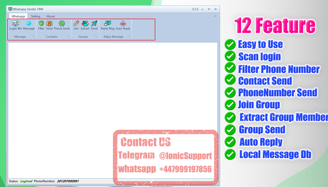This screenshot has height=187, width=328.
Task: Click the empty white content area
Action: (113, 110)
